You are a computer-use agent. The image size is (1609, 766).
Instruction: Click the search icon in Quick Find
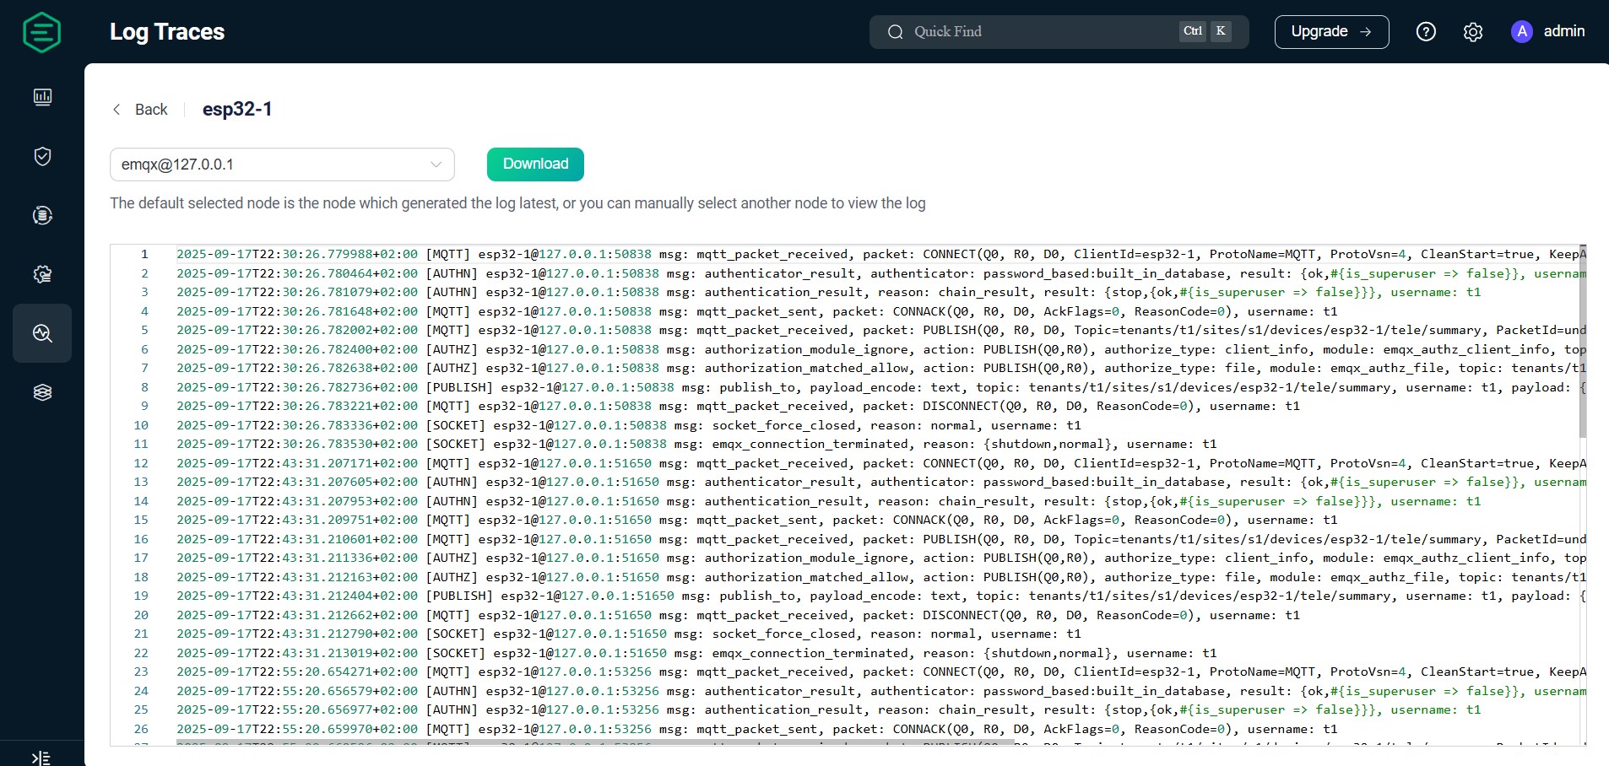pyautogui.click(x=897, y=31)
